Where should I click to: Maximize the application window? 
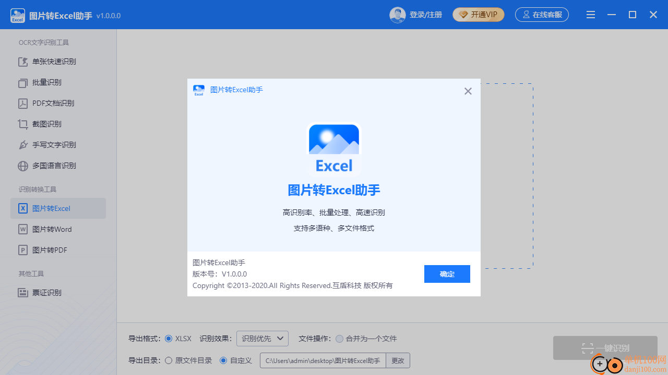[633, 15]
